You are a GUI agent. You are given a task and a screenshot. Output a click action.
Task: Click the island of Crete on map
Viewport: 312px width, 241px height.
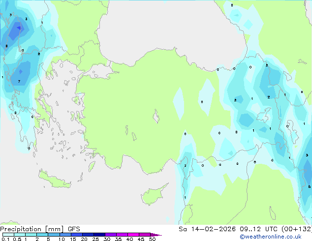tap(54, 179)
